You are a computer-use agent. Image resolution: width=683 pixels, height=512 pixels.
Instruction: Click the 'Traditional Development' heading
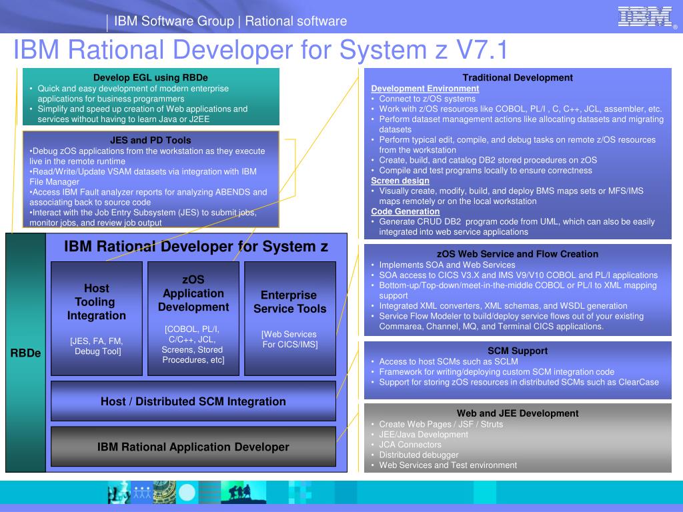pos(518,77)
